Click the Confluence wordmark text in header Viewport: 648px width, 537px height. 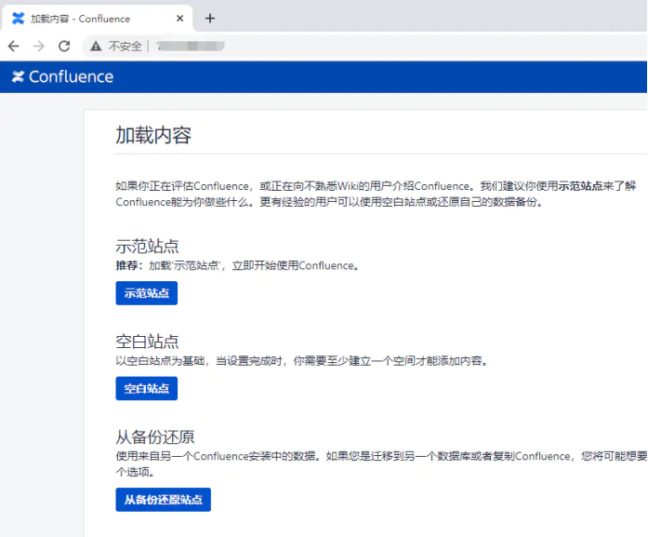click(x=71, y=76)
